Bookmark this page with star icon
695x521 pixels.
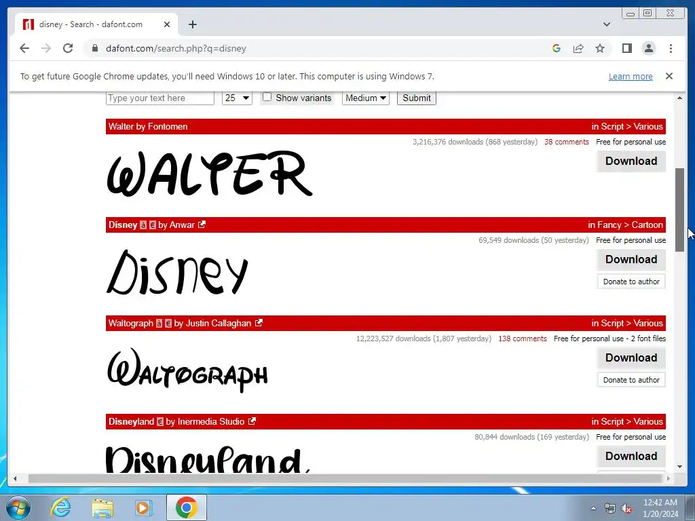600,48
